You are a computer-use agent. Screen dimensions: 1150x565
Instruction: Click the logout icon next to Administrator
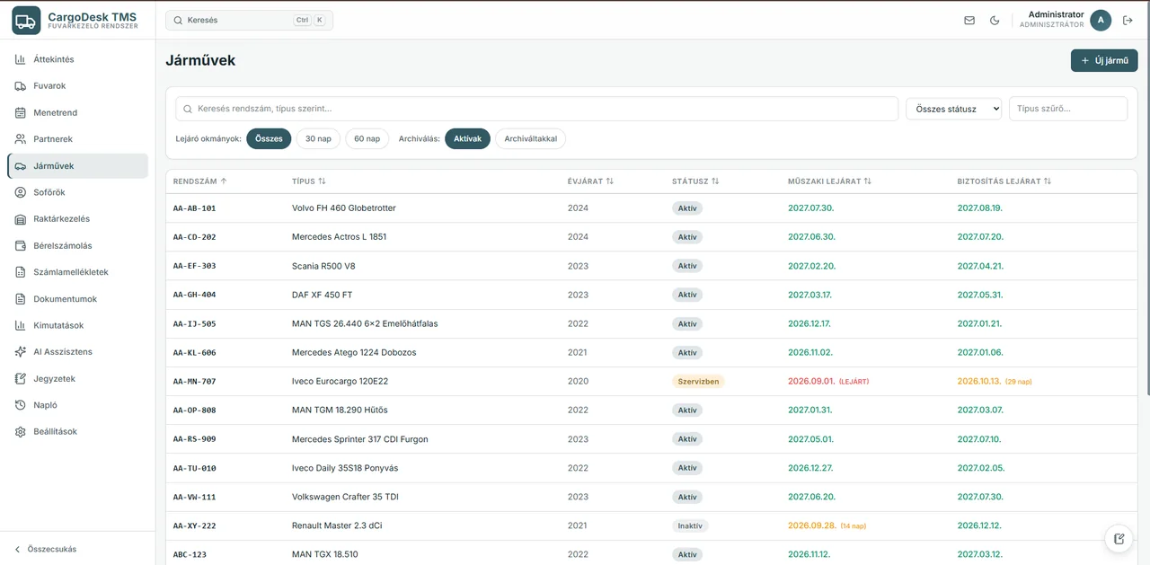point(1128,21)
